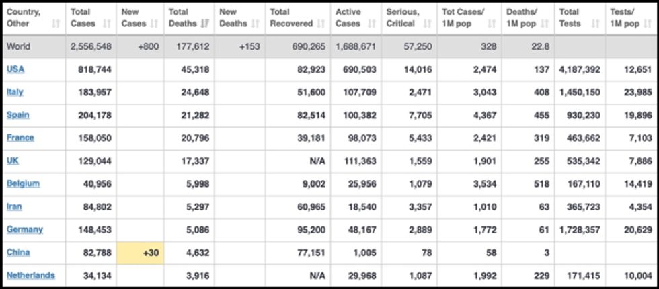Open the USA country link

pyautogui.click(x=15, y=70)
